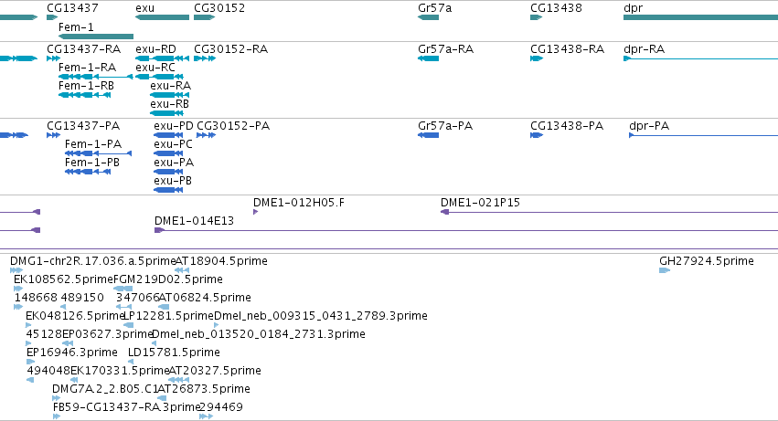Select the EK048126.5prime EST label
The image size is (778, 421).
tap(75, 316)
